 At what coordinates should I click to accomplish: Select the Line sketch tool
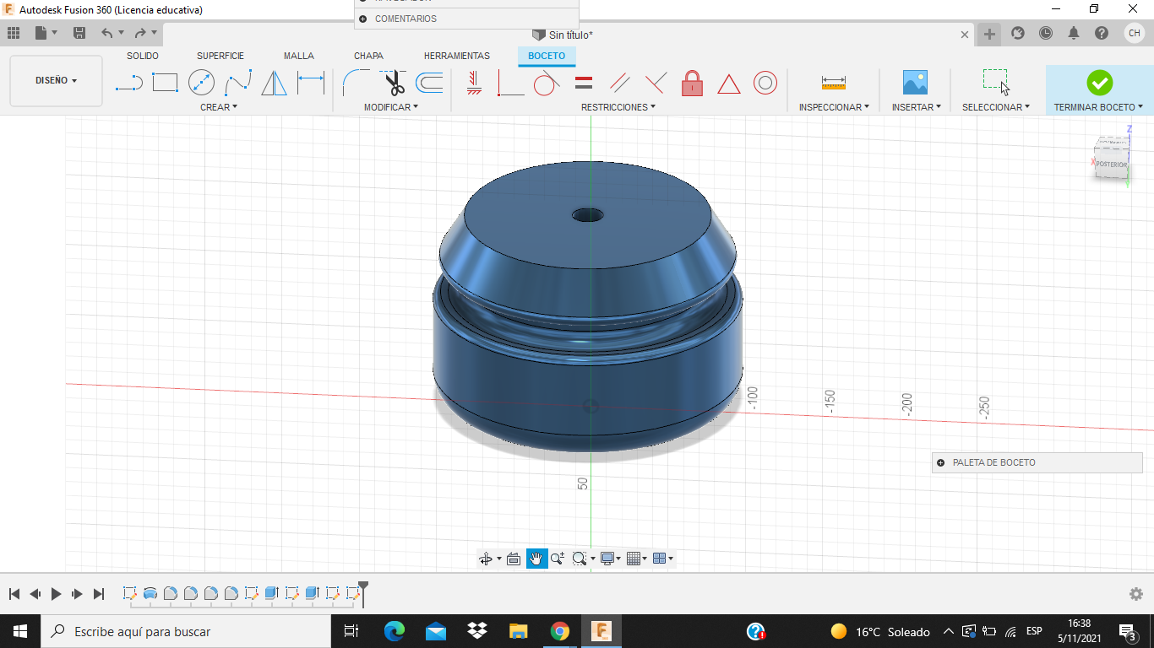tap(128, 83)
